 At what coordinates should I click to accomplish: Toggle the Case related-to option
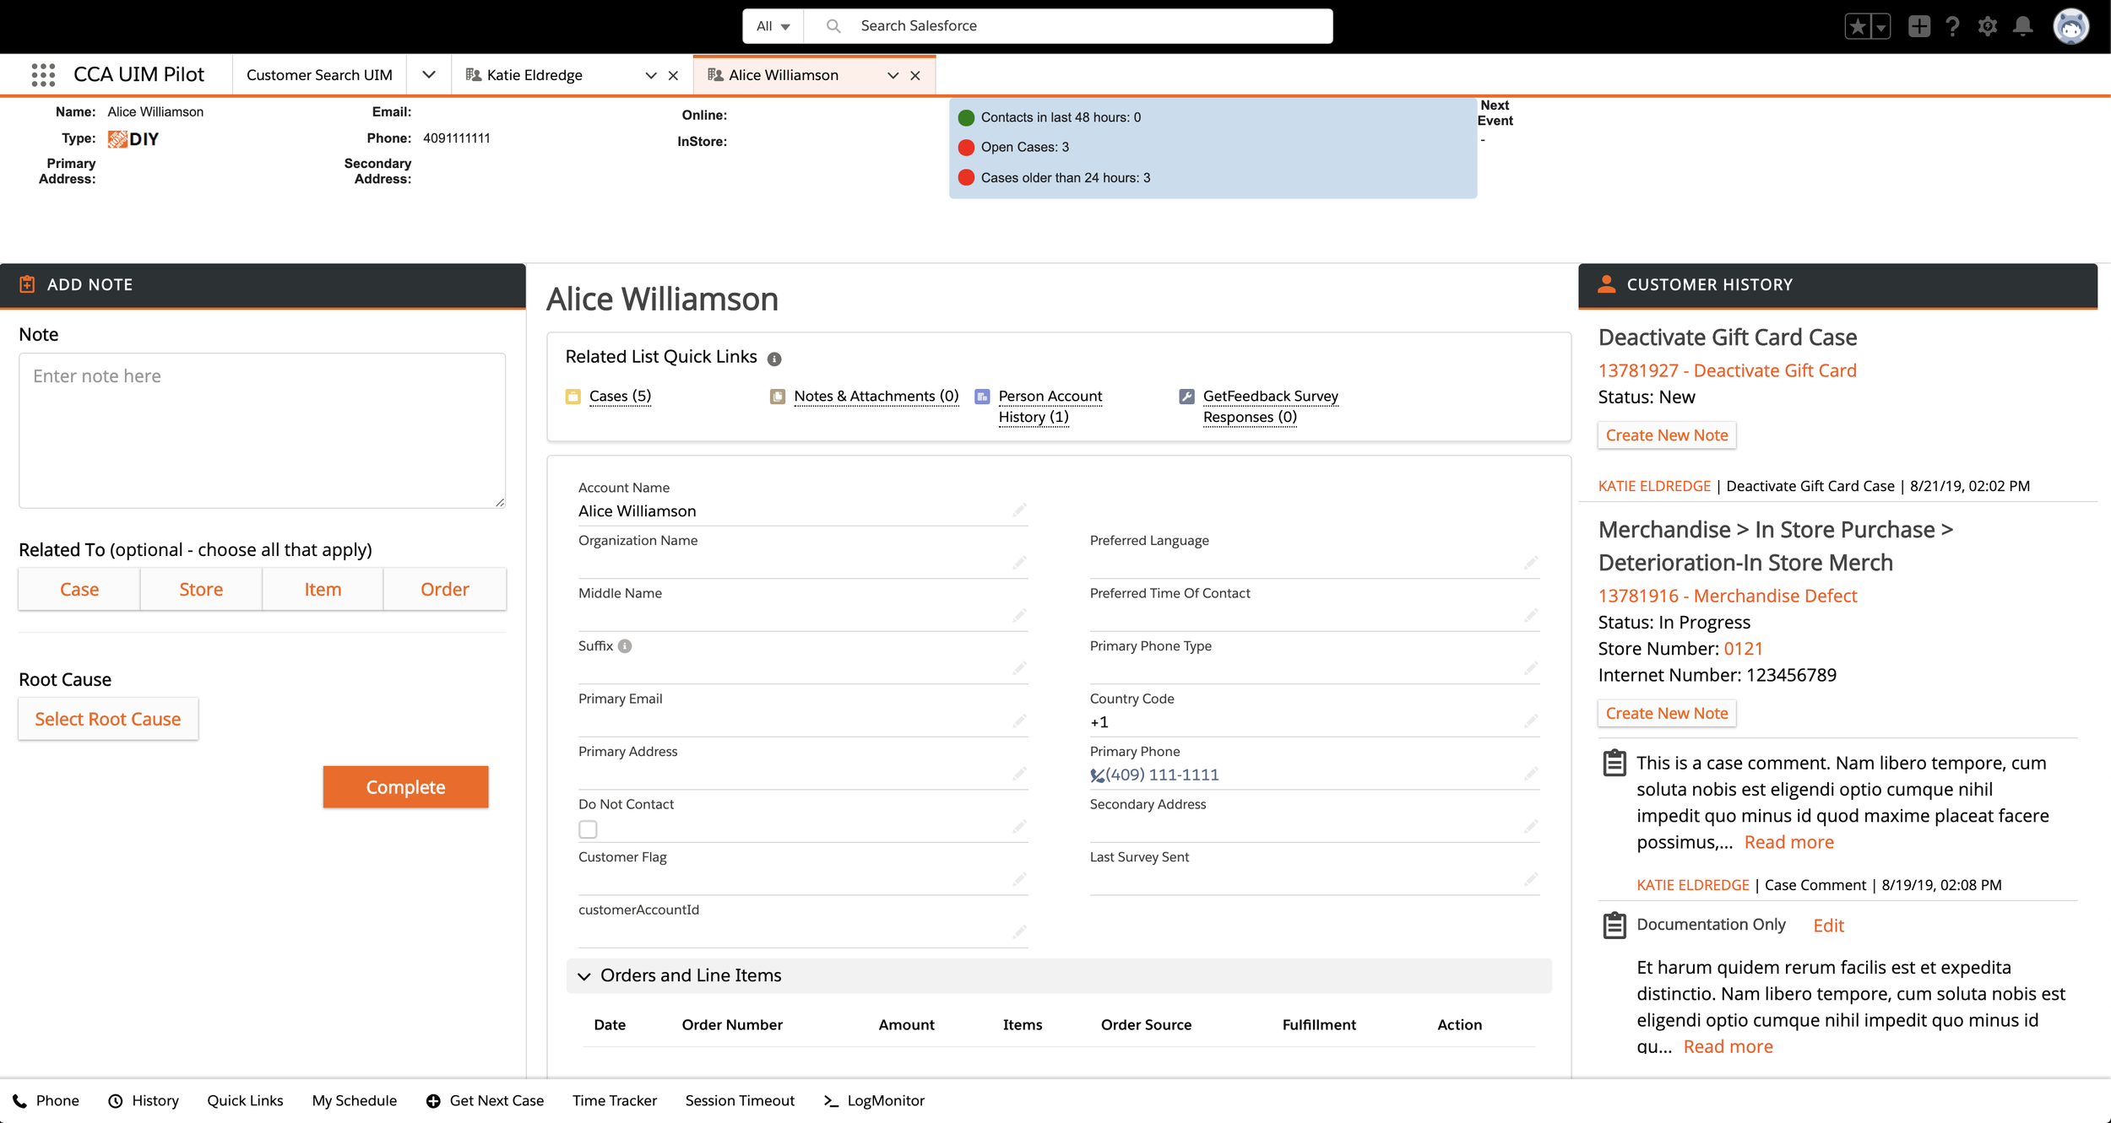pyautogui.click(x=79, y=590)
